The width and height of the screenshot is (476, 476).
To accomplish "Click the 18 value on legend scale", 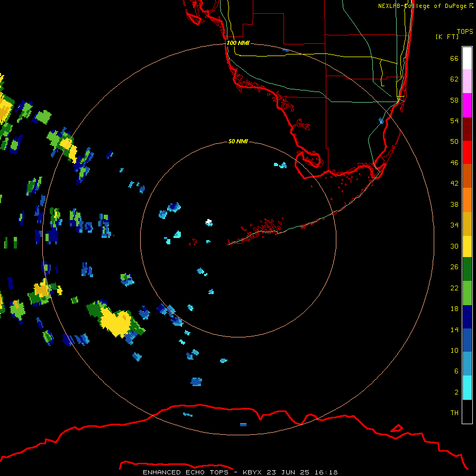I will tap(454, 309).
